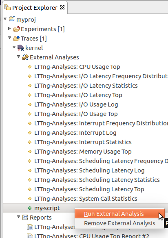Click the diamond icon of Memory Usage Top
Viewport: 168px width, 238px height.
click(30, 152)
